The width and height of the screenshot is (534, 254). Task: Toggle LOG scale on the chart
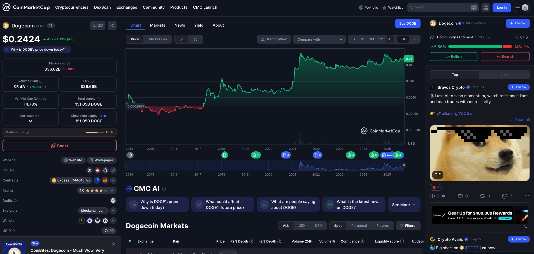(403, 39)
